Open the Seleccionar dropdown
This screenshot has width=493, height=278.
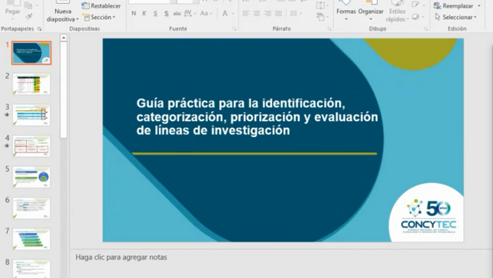pos(456,17)
